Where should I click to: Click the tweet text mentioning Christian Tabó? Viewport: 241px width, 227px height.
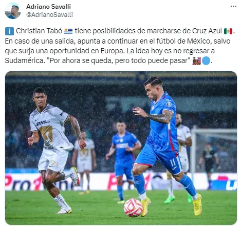(120, 46)
